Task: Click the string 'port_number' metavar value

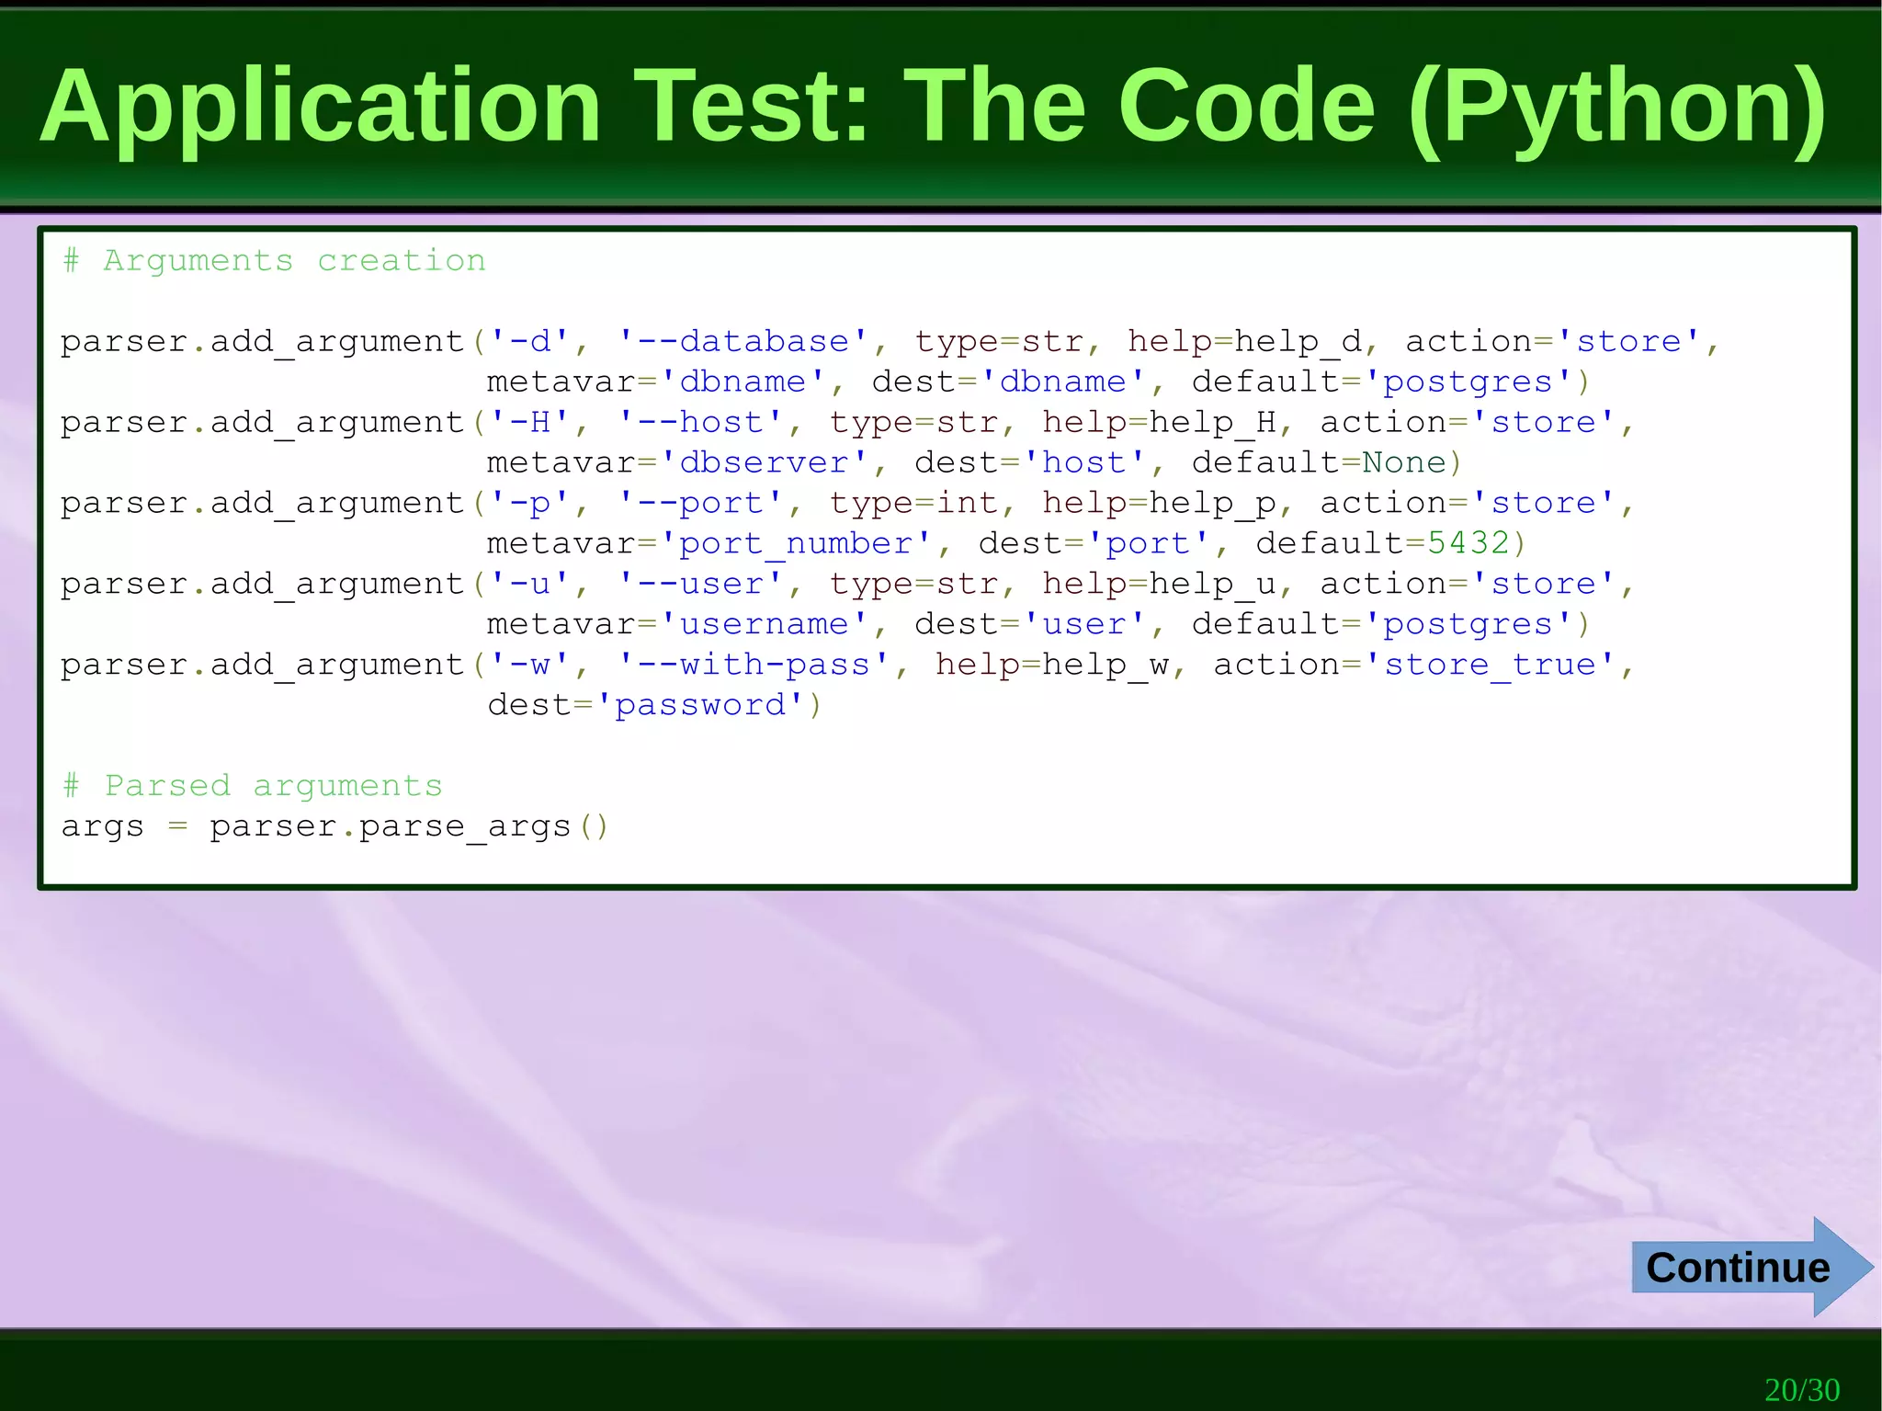Action: click(796, 543)
